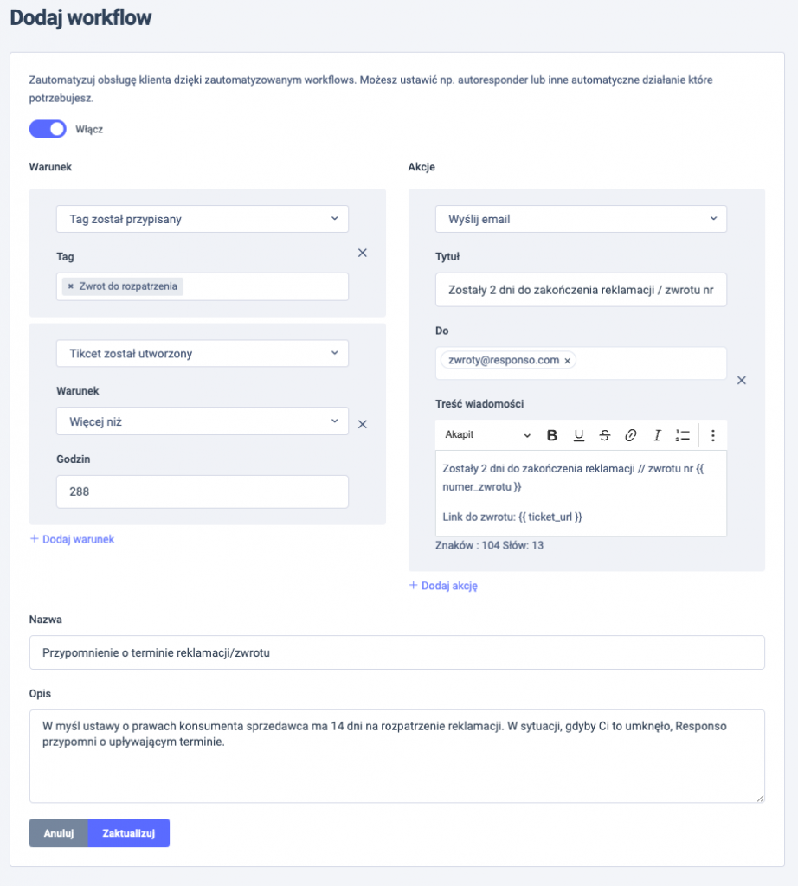
Task: Click the Zaktualizuj button
Action: pos(129,833)
